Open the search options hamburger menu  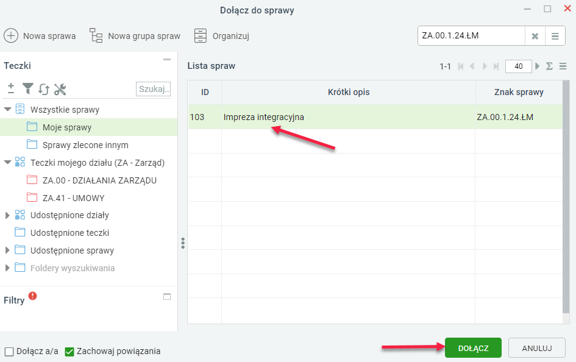tap(555, 36)
